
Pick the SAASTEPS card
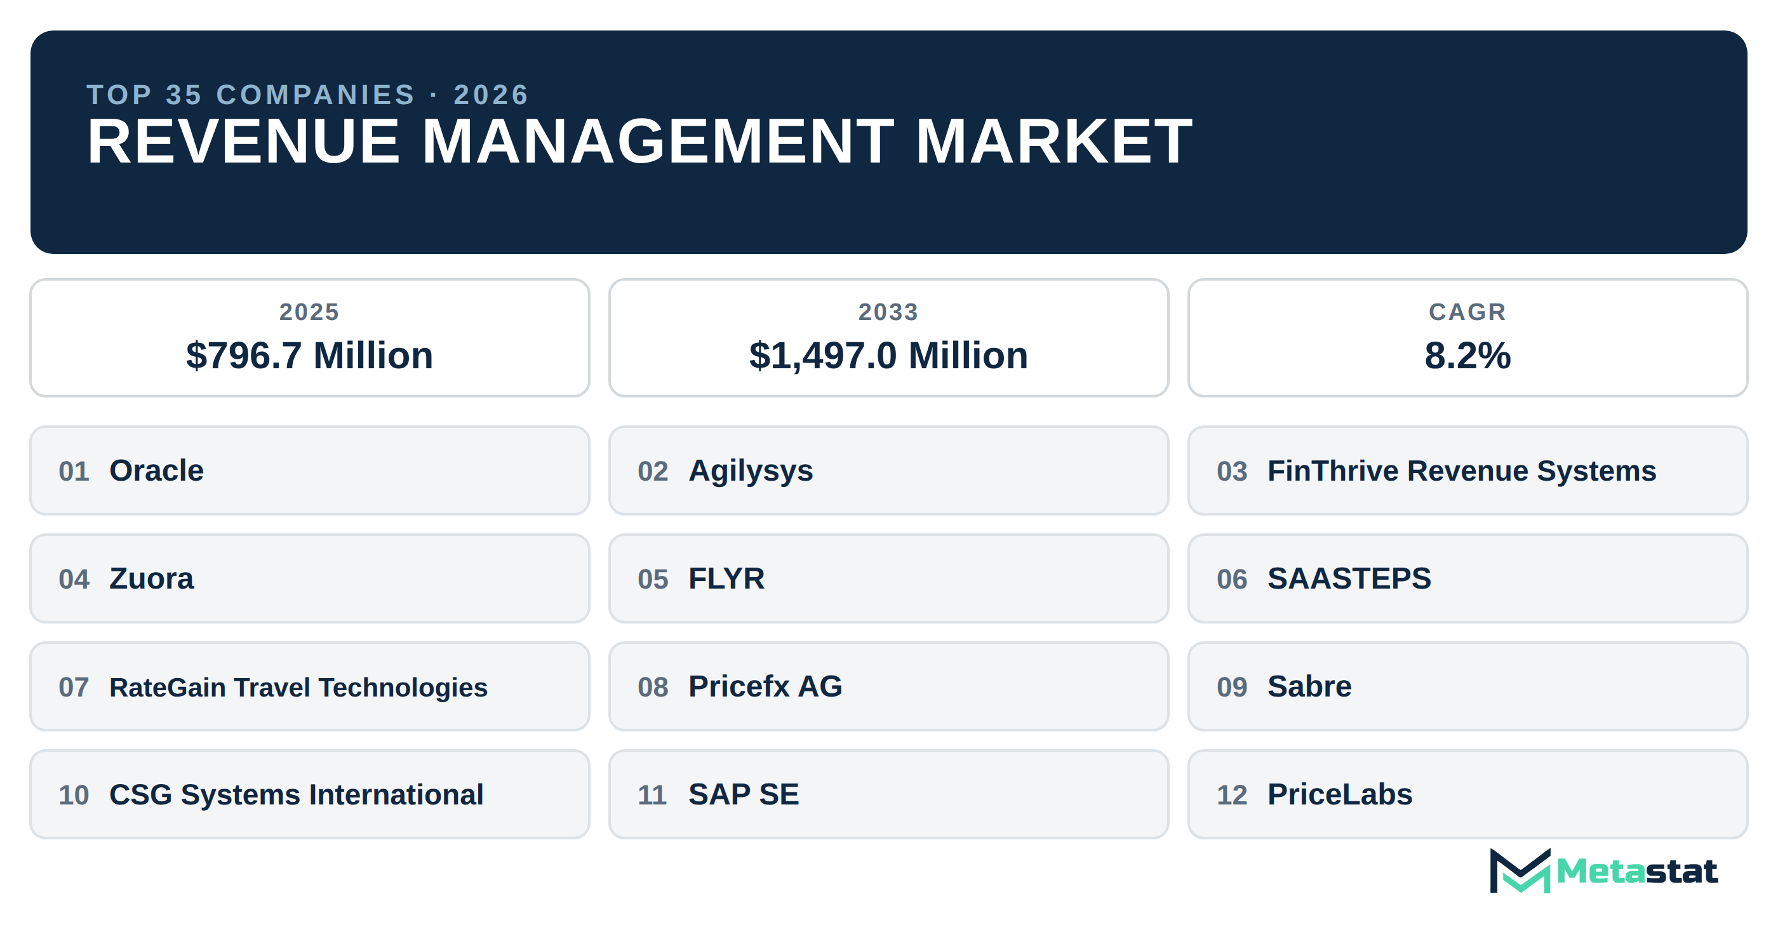coord(1468,578)
